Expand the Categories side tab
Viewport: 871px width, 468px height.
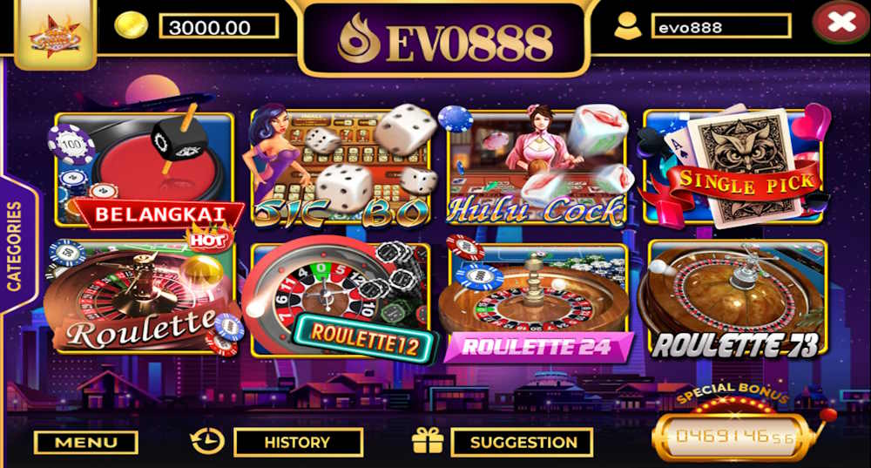[17, 247]
